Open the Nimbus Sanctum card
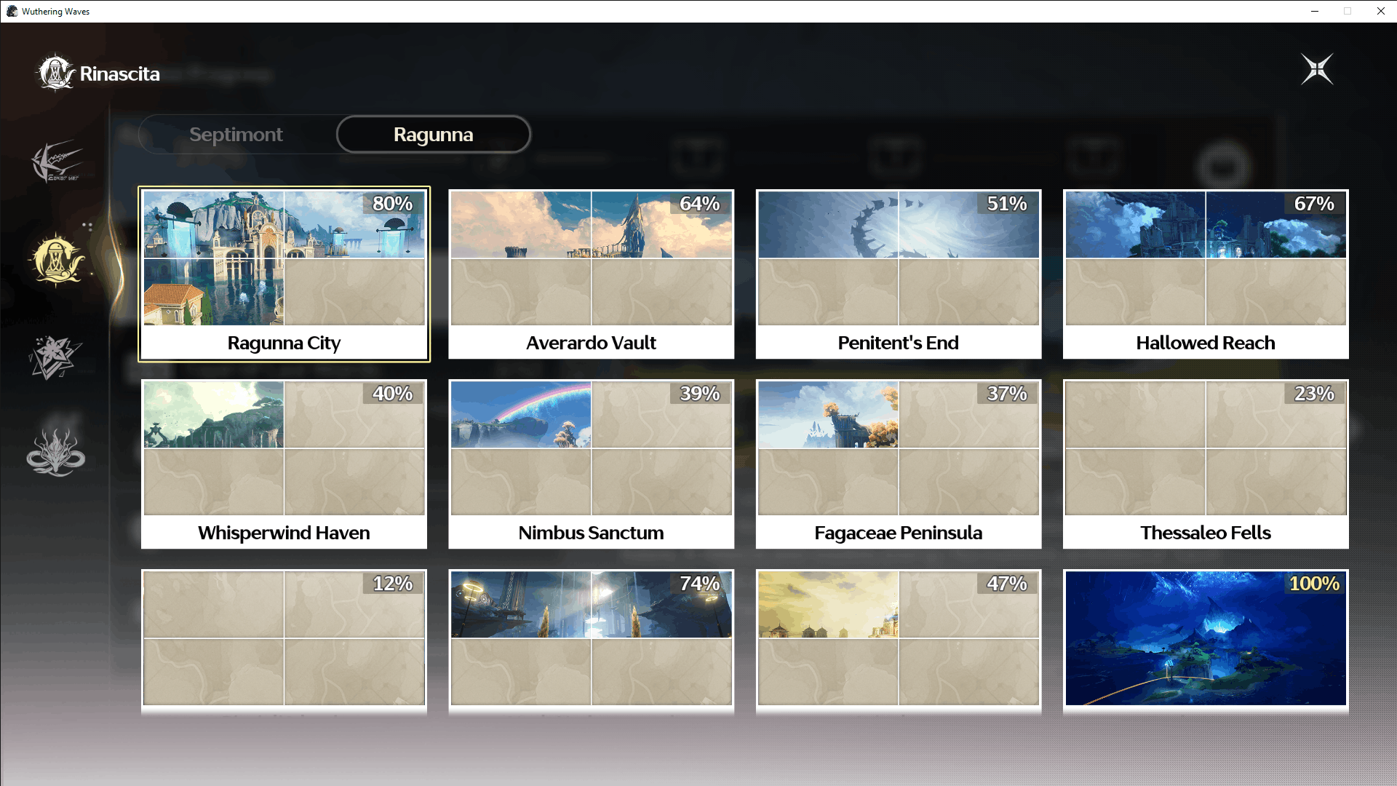1397x786 pixels. 591,464
